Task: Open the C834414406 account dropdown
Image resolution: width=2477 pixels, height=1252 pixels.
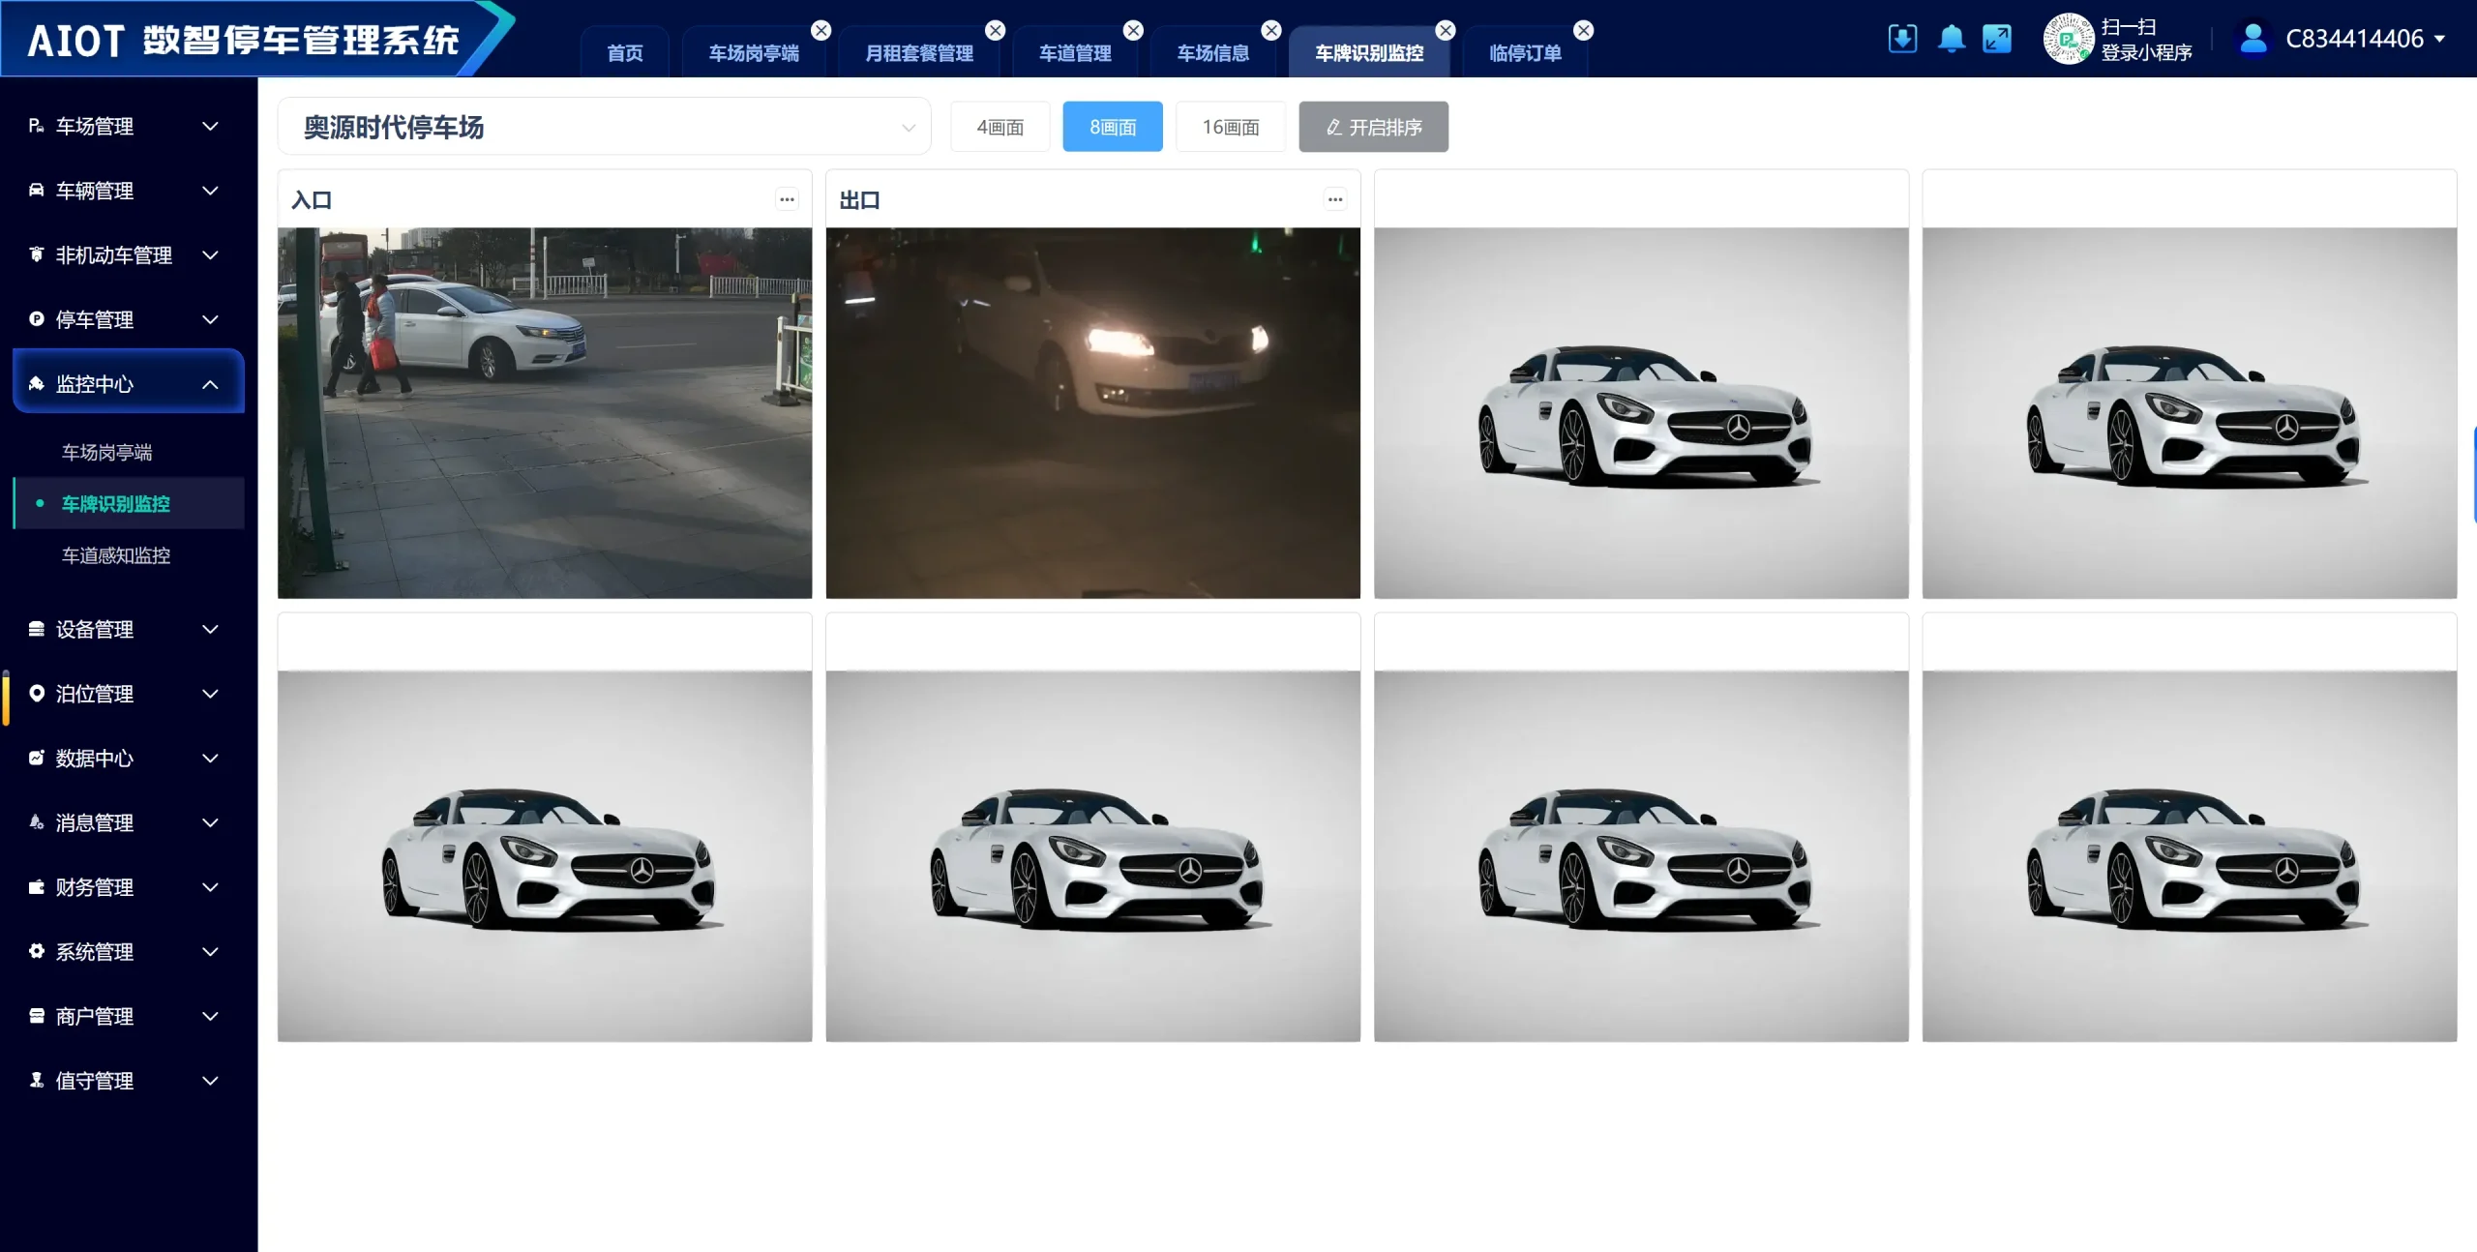Action: point(2364,39)
